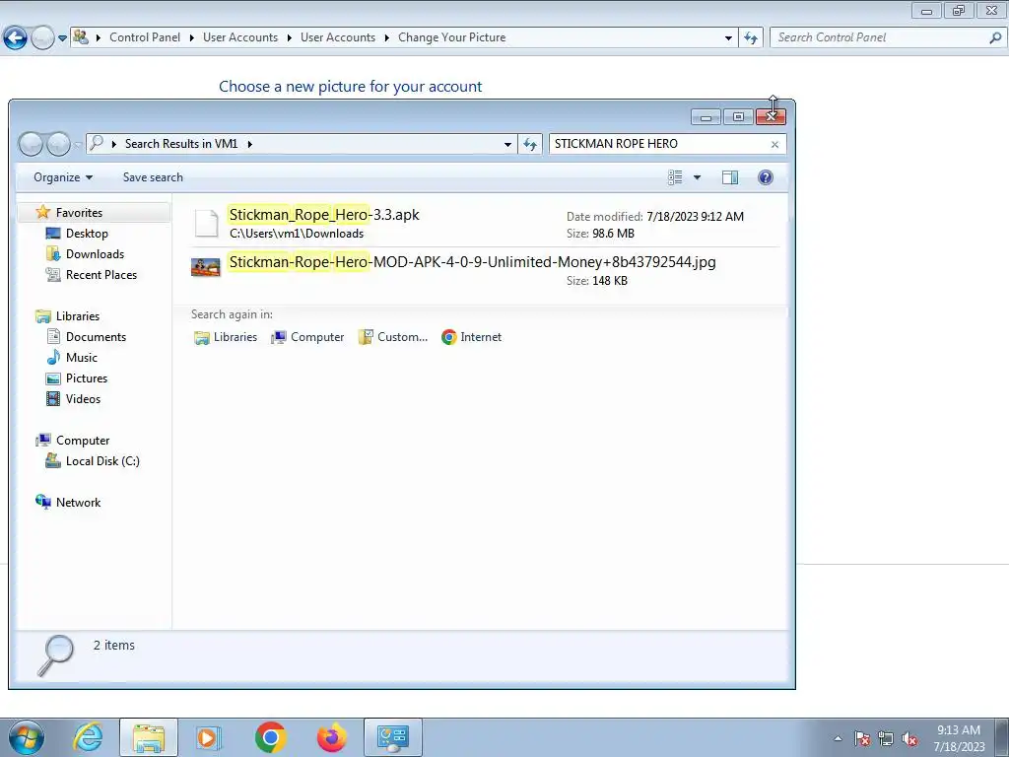Click Control Panel forward button

(42, 38)
